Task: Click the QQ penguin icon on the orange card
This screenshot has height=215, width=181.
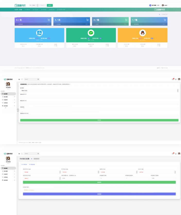Action: tap(142, 33)
